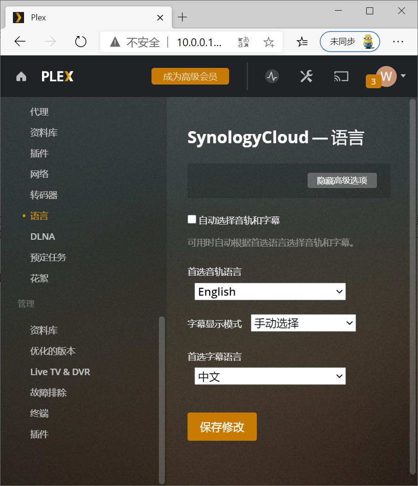Open 故障排除 in sidebar
The height and width of the screenshot is (486, 418).
[48, 392]
